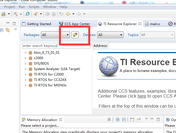Open the Devices combo box

point(110,35)
